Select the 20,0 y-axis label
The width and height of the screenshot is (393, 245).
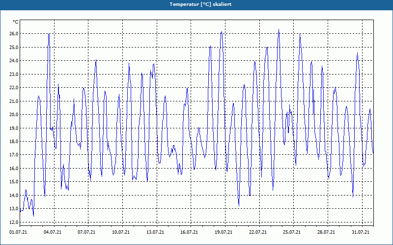click(x=14, y=115)
